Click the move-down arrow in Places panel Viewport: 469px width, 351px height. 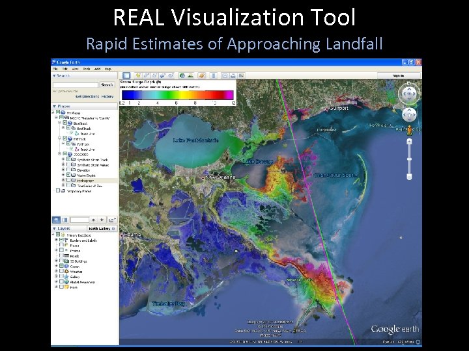point(102,220)
